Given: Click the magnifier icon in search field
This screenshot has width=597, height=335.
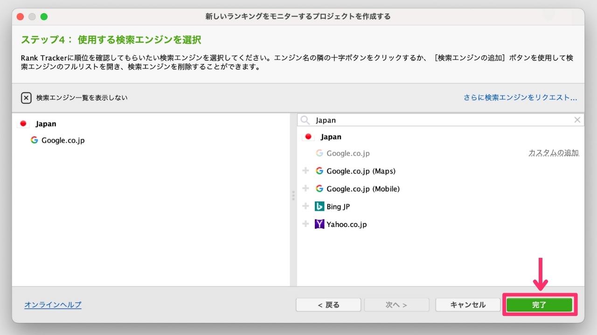Looking at the screenshot, I should click(305, 120).
